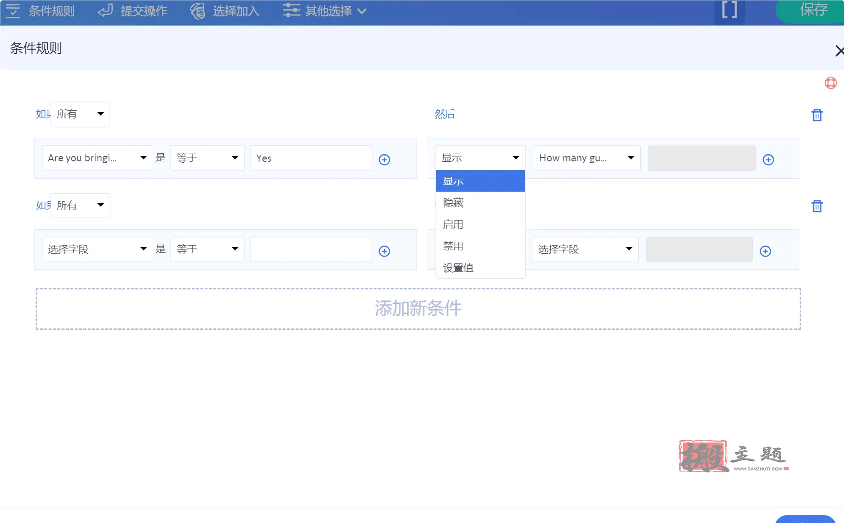Add action next to 'How many gu...'
844x523 pixels.
click(x=768, y=159)
